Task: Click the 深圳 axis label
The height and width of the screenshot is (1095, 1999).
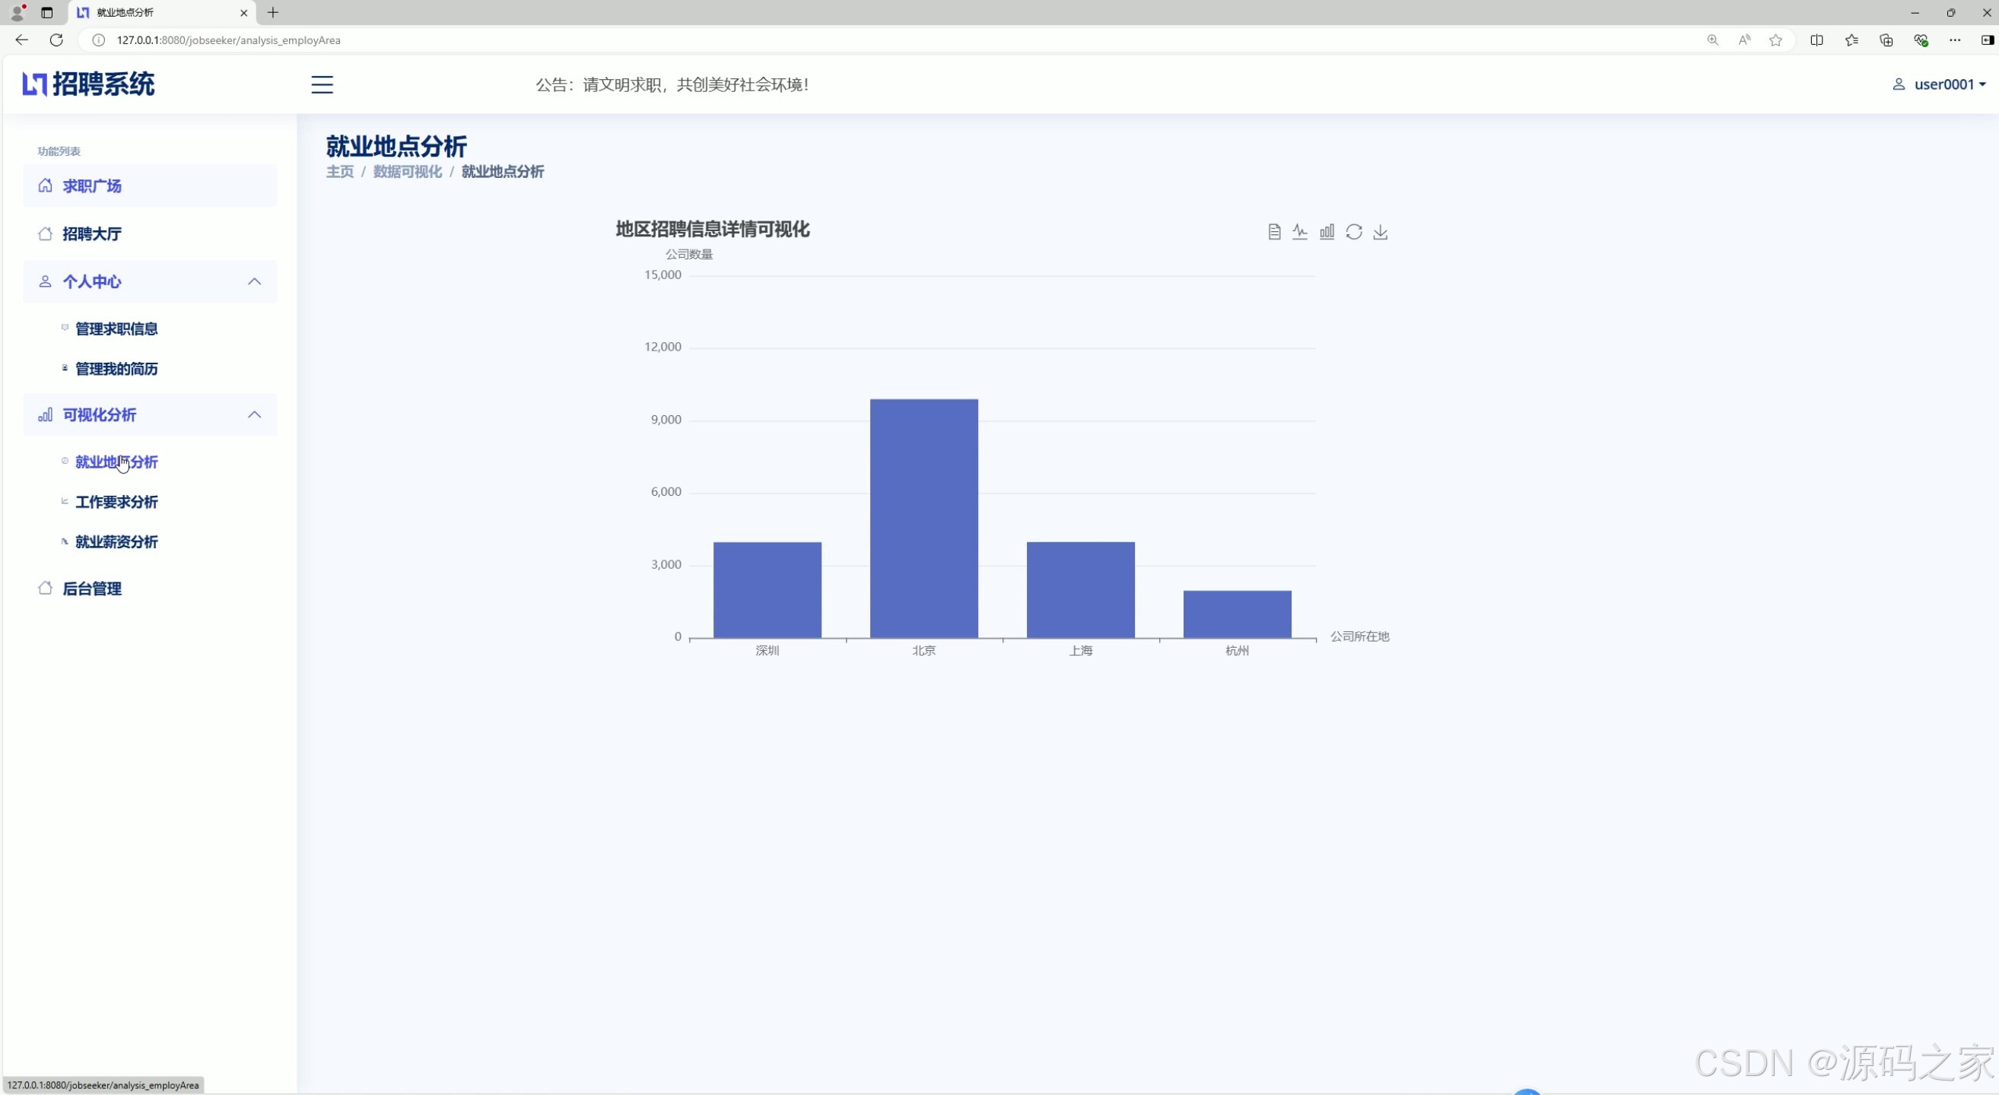Action: point(768,651)
